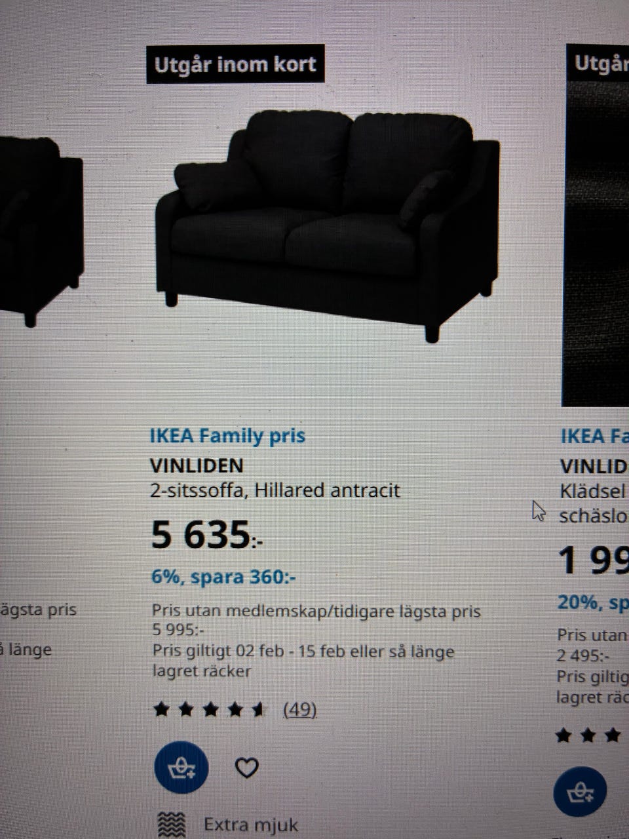Click the 20% discount text of the right product
Screen dimensions: 629x839
pos(593,602)
